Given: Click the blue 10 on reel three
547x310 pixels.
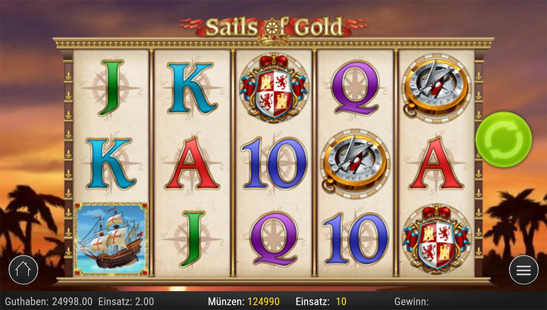Looking at the screenshot, I should pos(274,164).
